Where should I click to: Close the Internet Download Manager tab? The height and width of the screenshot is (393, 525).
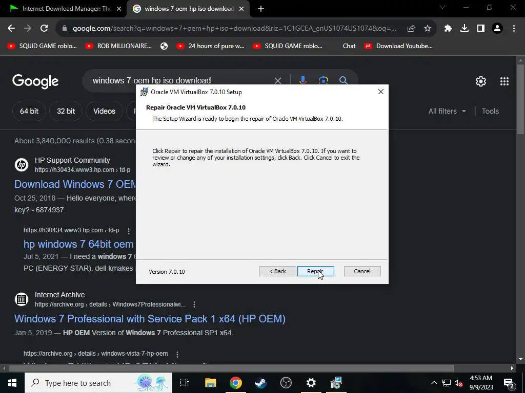point(119,9)
